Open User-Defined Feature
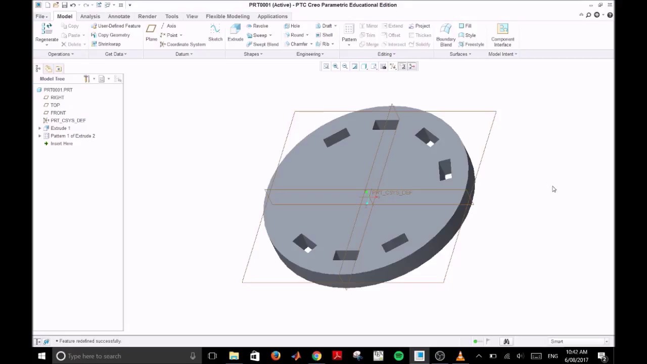Viewport: 647px width, 364px height. pos(116,26)
